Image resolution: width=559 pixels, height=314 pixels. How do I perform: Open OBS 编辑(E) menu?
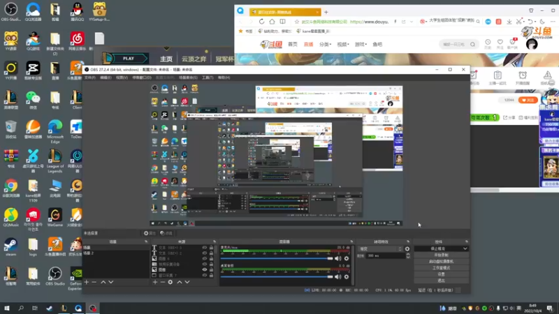pos(106,77)
